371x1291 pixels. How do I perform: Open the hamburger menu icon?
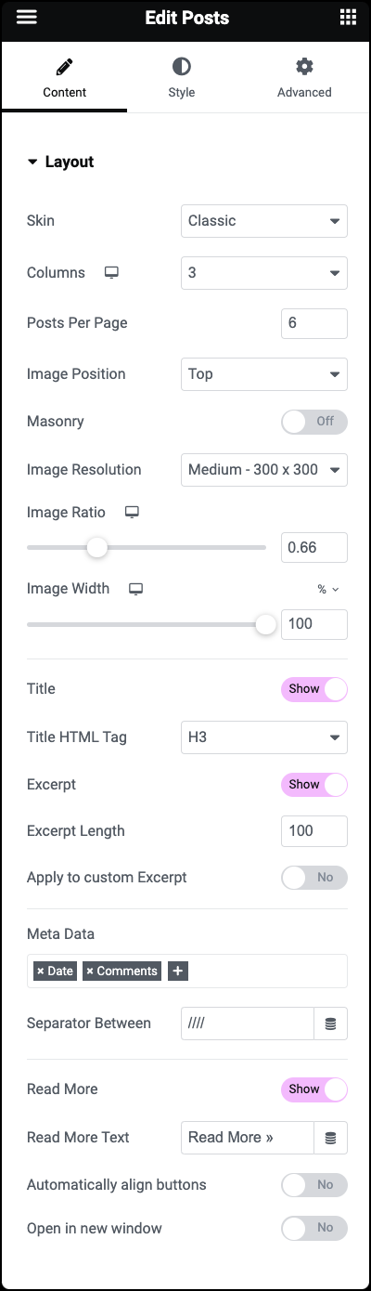coord(27,18)
